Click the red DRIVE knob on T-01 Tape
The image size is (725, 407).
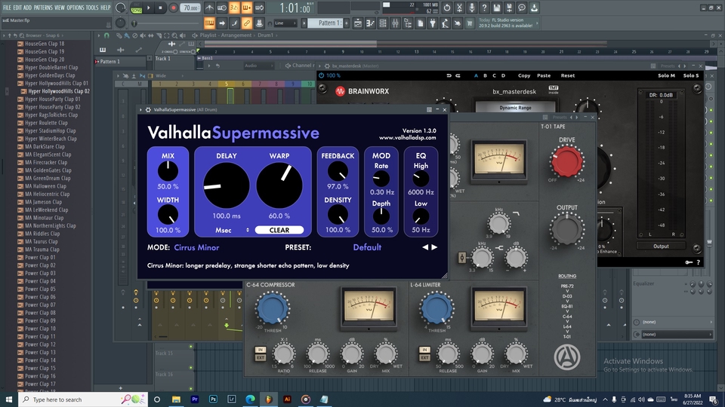[567, 161]
